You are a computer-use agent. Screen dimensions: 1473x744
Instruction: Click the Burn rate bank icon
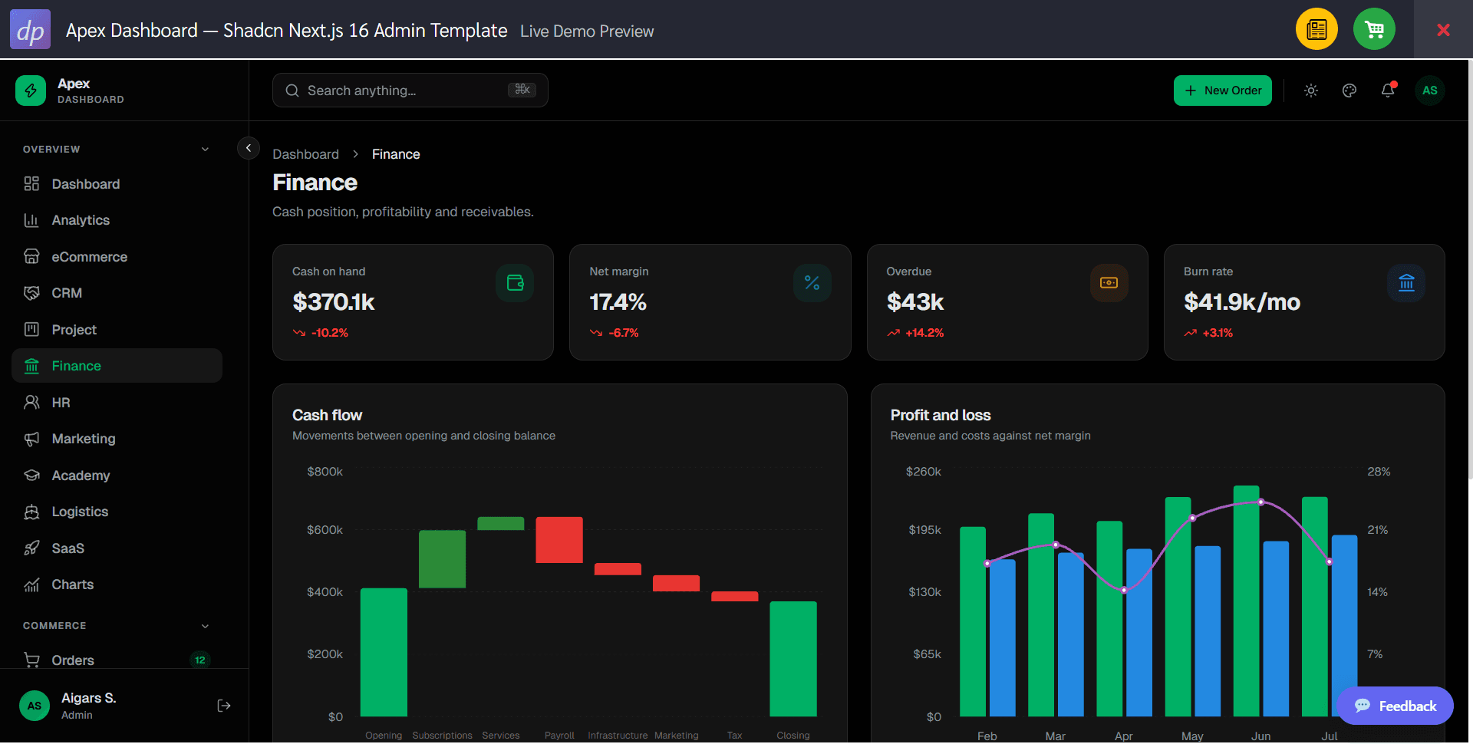point(1406,283)
